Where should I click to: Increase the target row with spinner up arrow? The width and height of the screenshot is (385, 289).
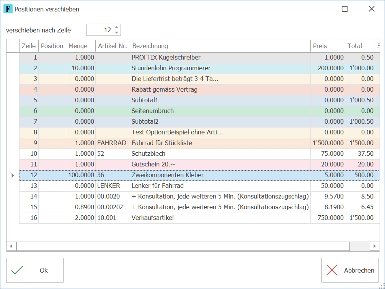117,27
